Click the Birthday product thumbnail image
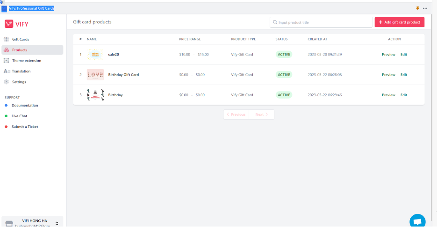This screenshot has height=227, width=437. (95, 95)
